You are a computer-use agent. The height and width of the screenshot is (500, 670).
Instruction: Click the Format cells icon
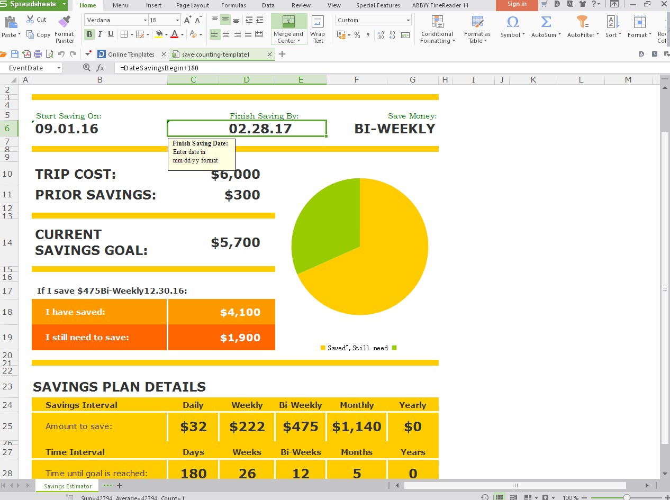[639, 22]
